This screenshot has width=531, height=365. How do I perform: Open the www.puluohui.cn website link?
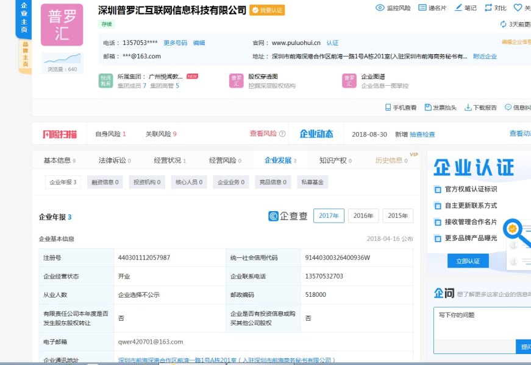tap(296, 43)
